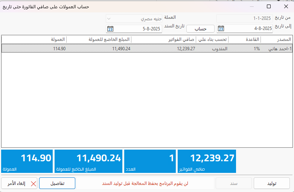
Task: Open the calendar picker for تاريخ السند
Action: coord(110,28)
